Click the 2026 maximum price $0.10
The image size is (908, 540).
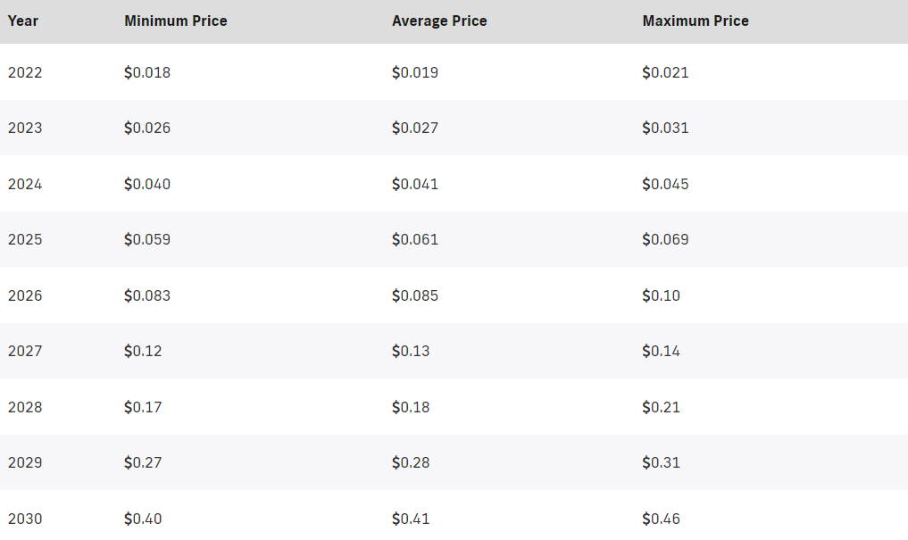click(x=661, y=295)
